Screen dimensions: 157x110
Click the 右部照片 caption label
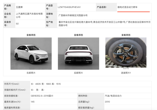click(31, 73)
